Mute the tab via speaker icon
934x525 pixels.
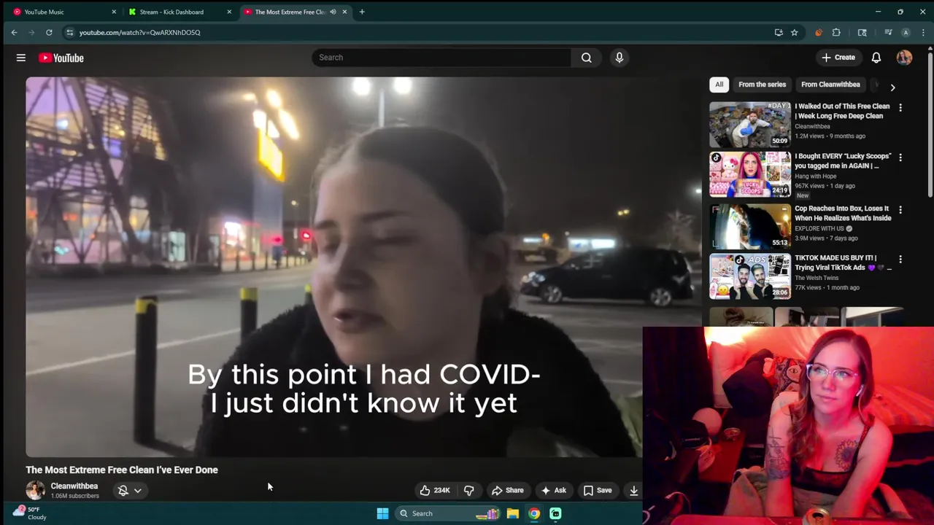[x=333, y=12]
